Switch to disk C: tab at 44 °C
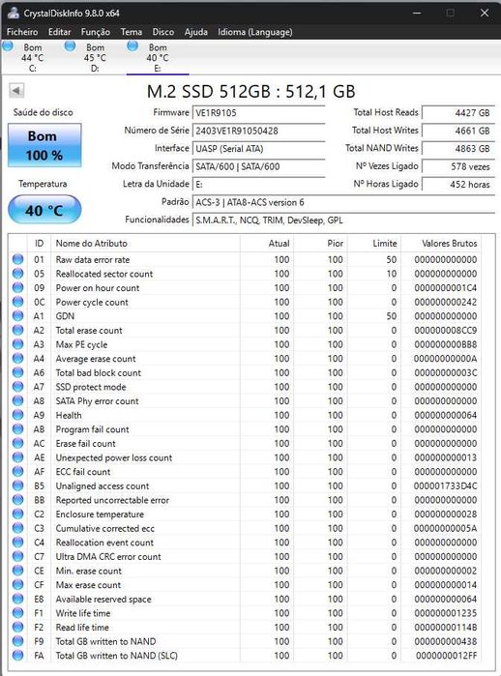The width and height of the screenshot is (501, 676). pos(32,57)
